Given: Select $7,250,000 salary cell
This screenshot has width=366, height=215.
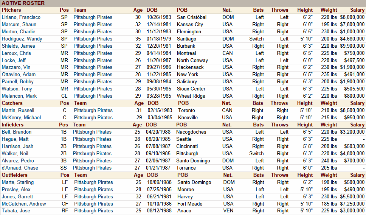Looking at the screenshot, I should point(352,204).
